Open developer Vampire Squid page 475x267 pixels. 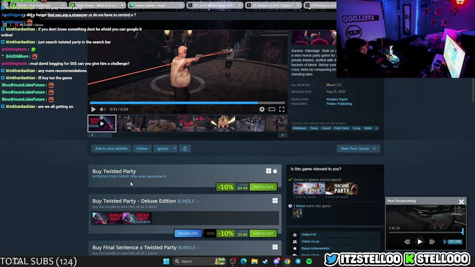click(337, 99)
